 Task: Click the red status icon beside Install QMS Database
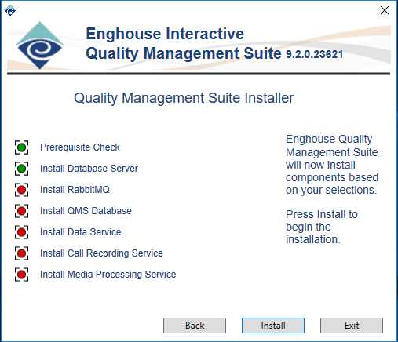(21, 211)
